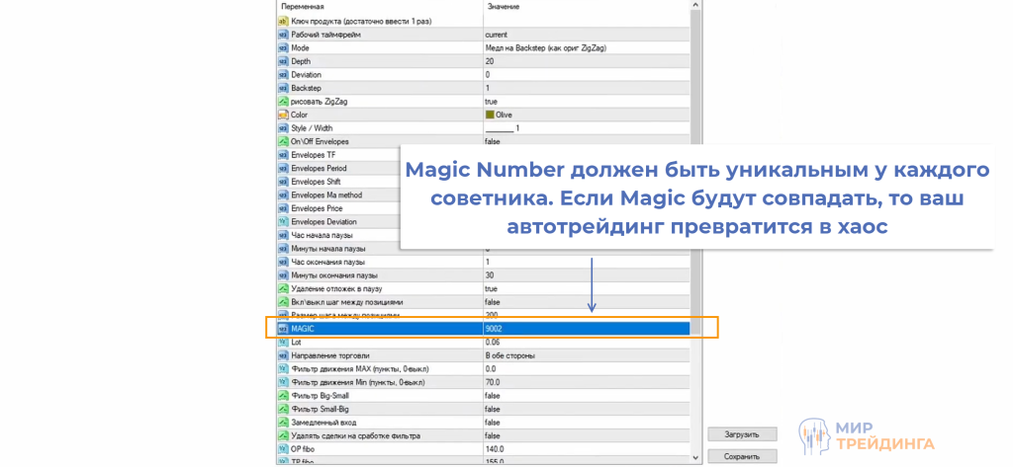The height and width of the screenshot is (467, 1013).
Task: Open the Mode value dropdown
Action: pyautogui.click(x=584, y=47)
